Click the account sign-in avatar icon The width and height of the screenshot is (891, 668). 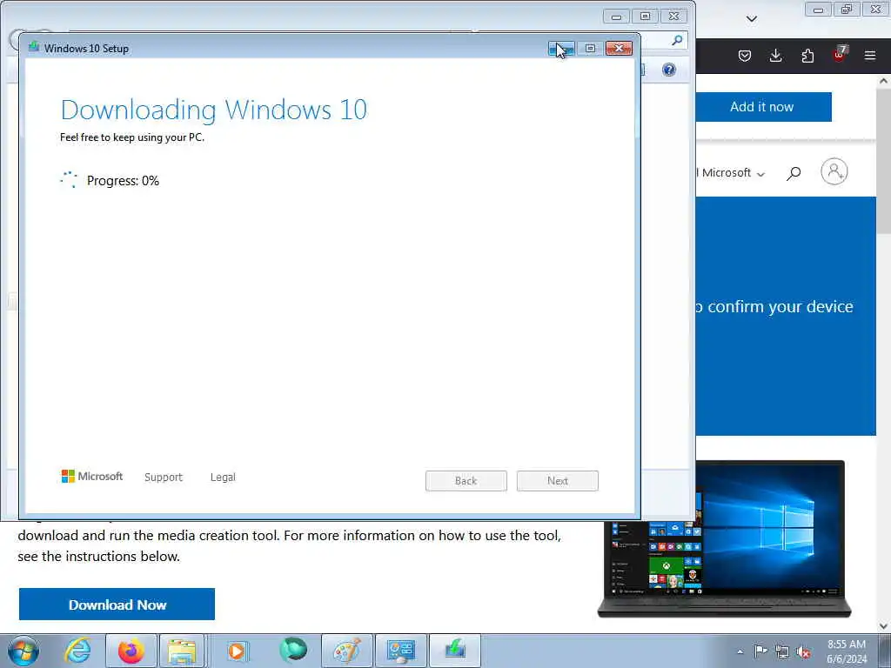point(834,171)
